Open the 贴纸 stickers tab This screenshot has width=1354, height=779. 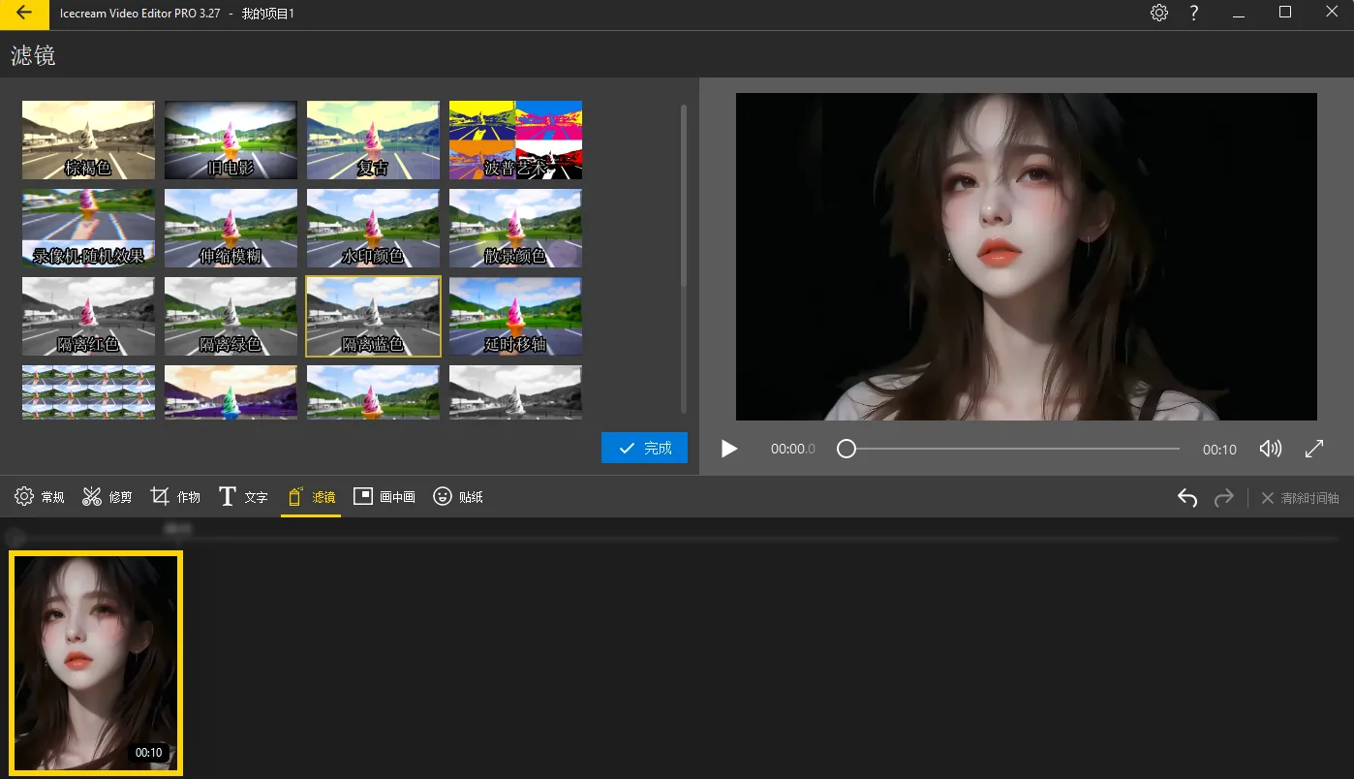[458, 497]
